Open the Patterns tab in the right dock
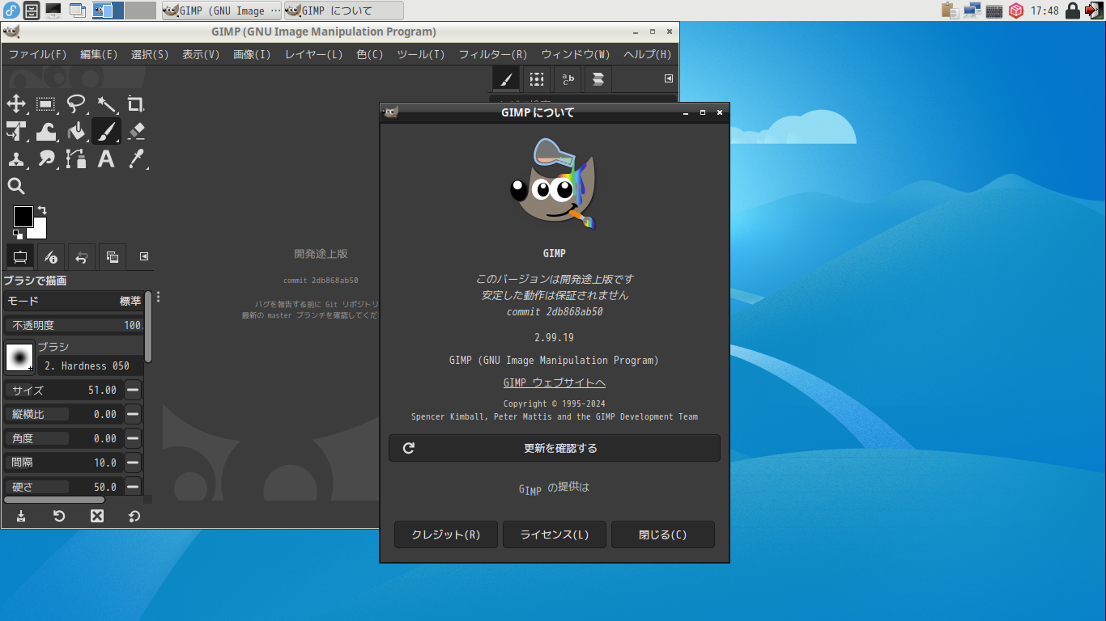The image size is (1106, 621). 536,78
